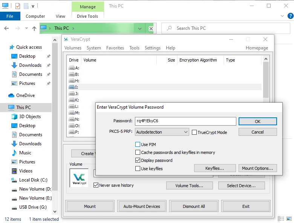Click Search This PC box

coord(226,28)
